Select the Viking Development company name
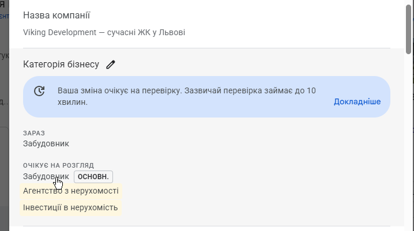Viewport: 414px width, 231px height. click(104, 32)
